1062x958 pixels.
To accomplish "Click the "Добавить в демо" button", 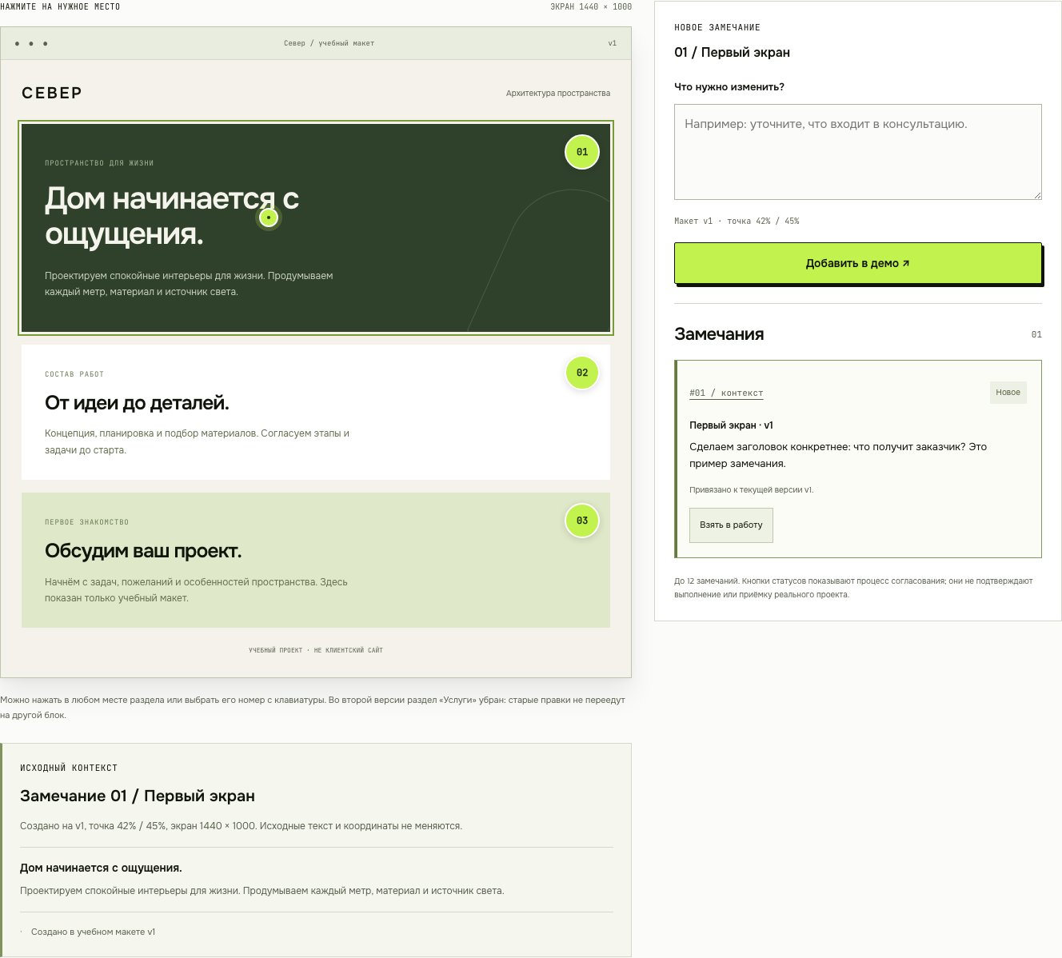I will click(x=858, y=263).
